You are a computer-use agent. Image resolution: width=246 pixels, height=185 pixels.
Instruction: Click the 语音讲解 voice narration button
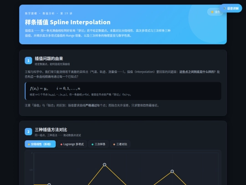click(x=231, y=8)
